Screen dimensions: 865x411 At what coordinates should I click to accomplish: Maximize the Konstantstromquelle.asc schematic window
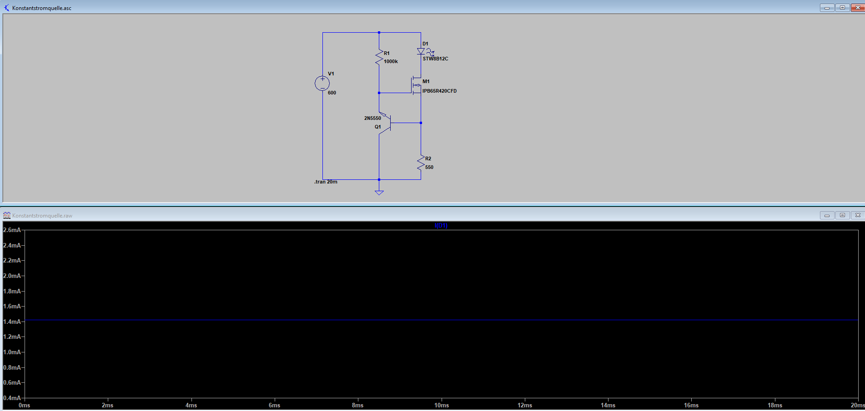click(x=842, y=8)
